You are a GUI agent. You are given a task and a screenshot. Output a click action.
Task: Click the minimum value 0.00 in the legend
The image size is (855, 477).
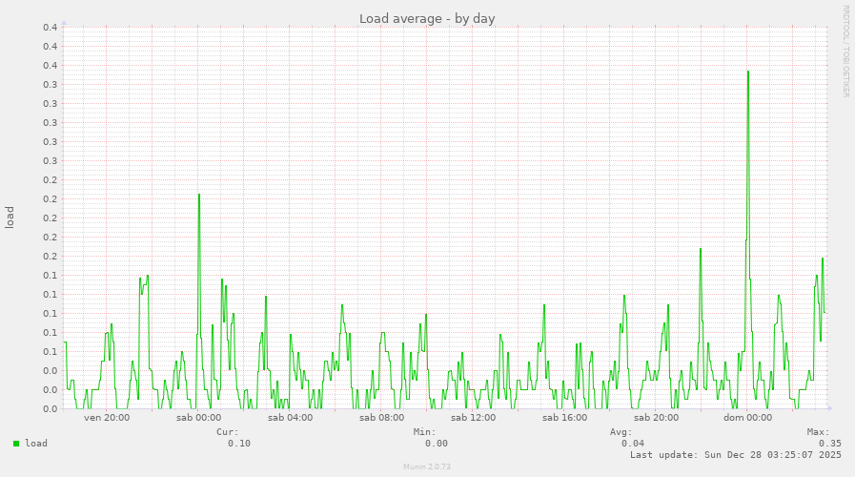437,444
